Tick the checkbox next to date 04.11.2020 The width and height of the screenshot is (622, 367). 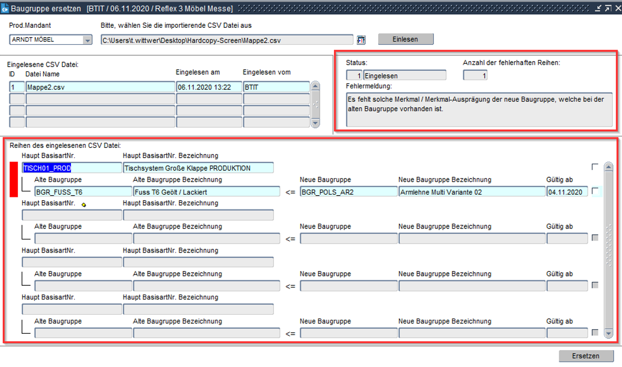(595, 191)
